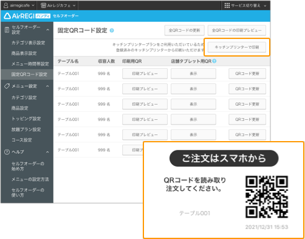Image resolution: width=305 pixels, height=239 pixels.
Task: Collapse the ヘルプ section chevron
Action: (x=47, y=152)
